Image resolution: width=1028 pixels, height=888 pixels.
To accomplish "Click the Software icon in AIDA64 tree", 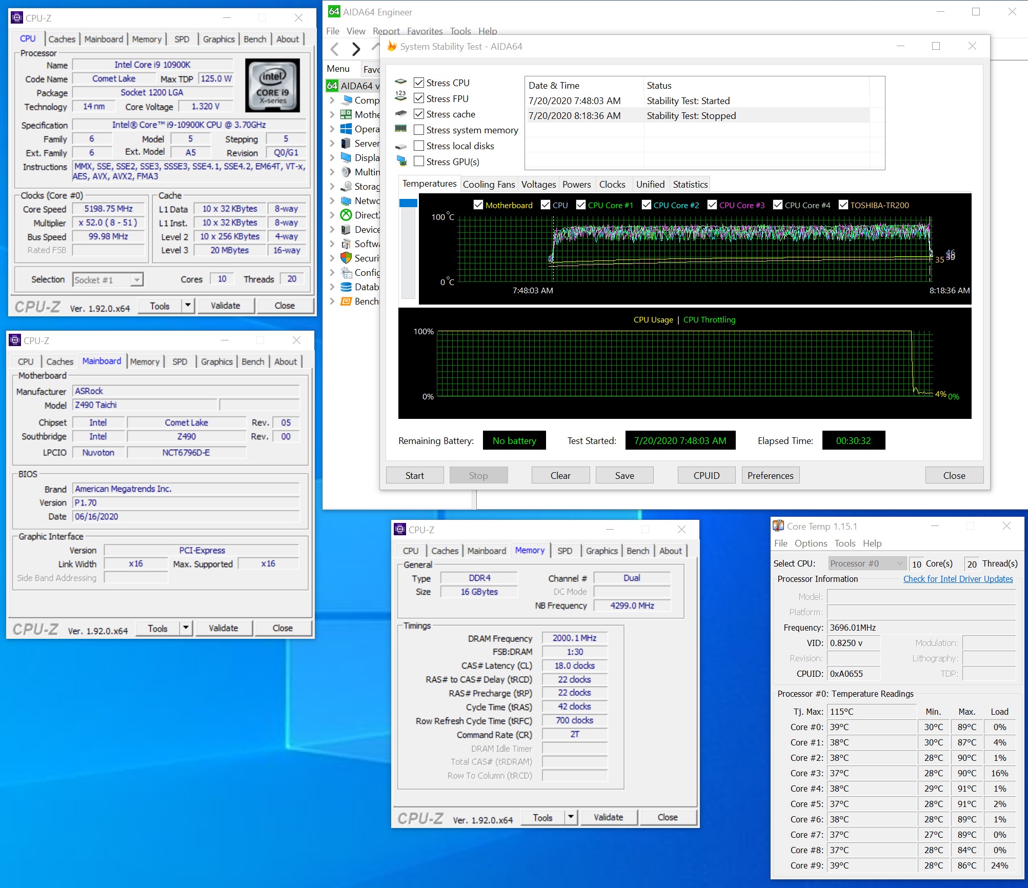I will [x=347, y=244].
